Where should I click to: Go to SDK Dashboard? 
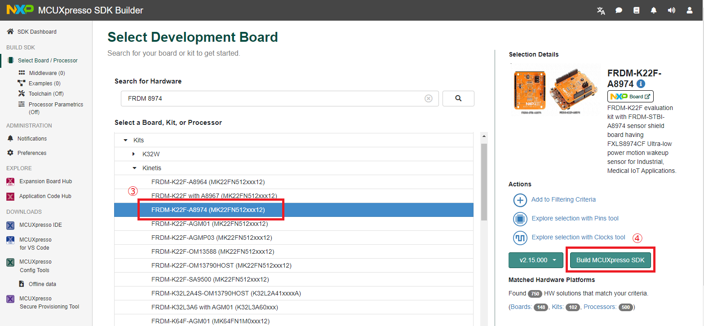click(x=36, y=32)
